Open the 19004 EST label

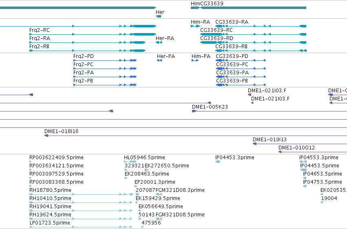(329, 198)
